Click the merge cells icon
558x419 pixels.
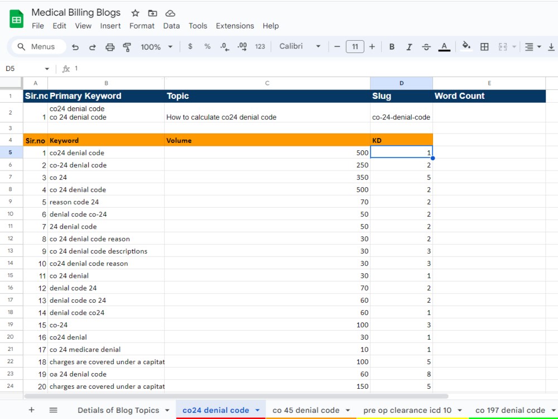click(x=503, y=47)
